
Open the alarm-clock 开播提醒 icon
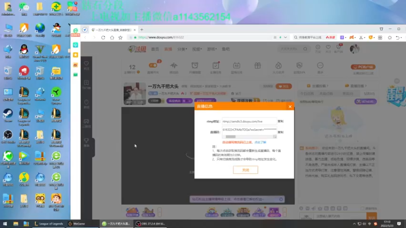(195, 66)
